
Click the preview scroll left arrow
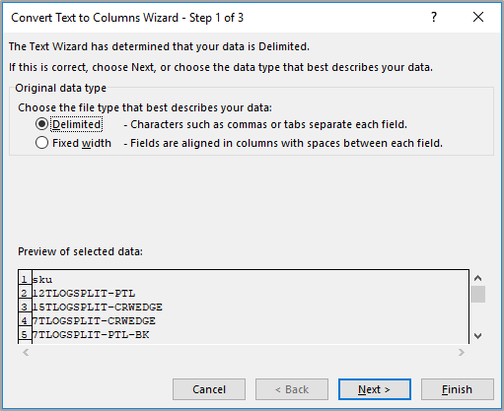click(x=26, y=352)
